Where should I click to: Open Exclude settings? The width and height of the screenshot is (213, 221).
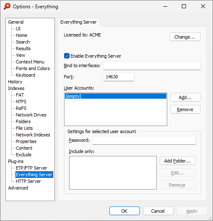(x=24, y=155)
